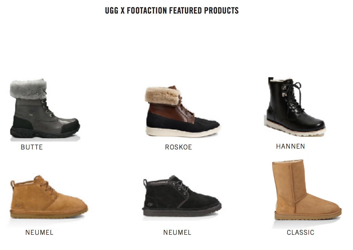Open the CLASSIC product label

point(301,233)
